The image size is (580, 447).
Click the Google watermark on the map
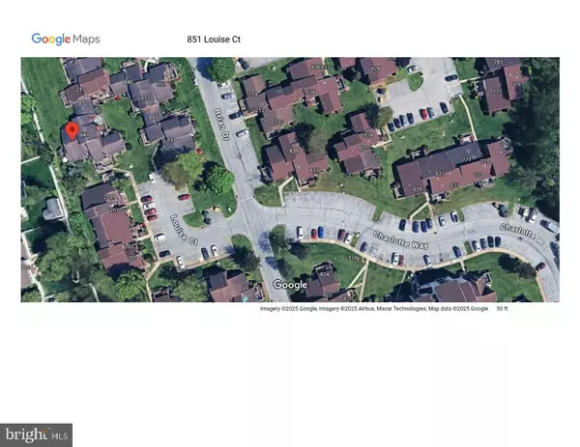pos(289,285)
